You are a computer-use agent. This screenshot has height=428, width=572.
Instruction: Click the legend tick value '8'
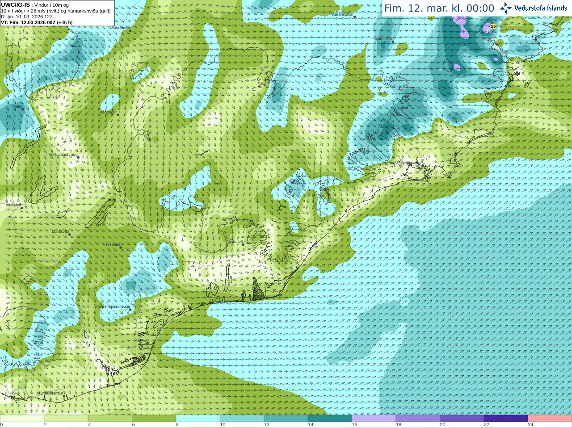point(177,425)
